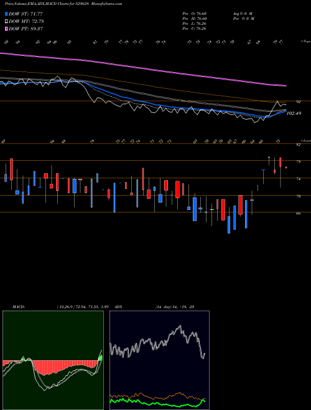Screen dimensions: 311x410
Task: Open the dark blue ADX chart panel
Action: (159, 360)
